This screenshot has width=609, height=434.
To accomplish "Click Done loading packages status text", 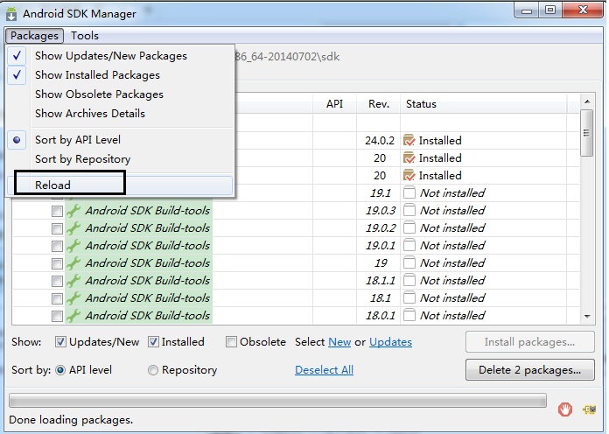I will pos(71,420).
